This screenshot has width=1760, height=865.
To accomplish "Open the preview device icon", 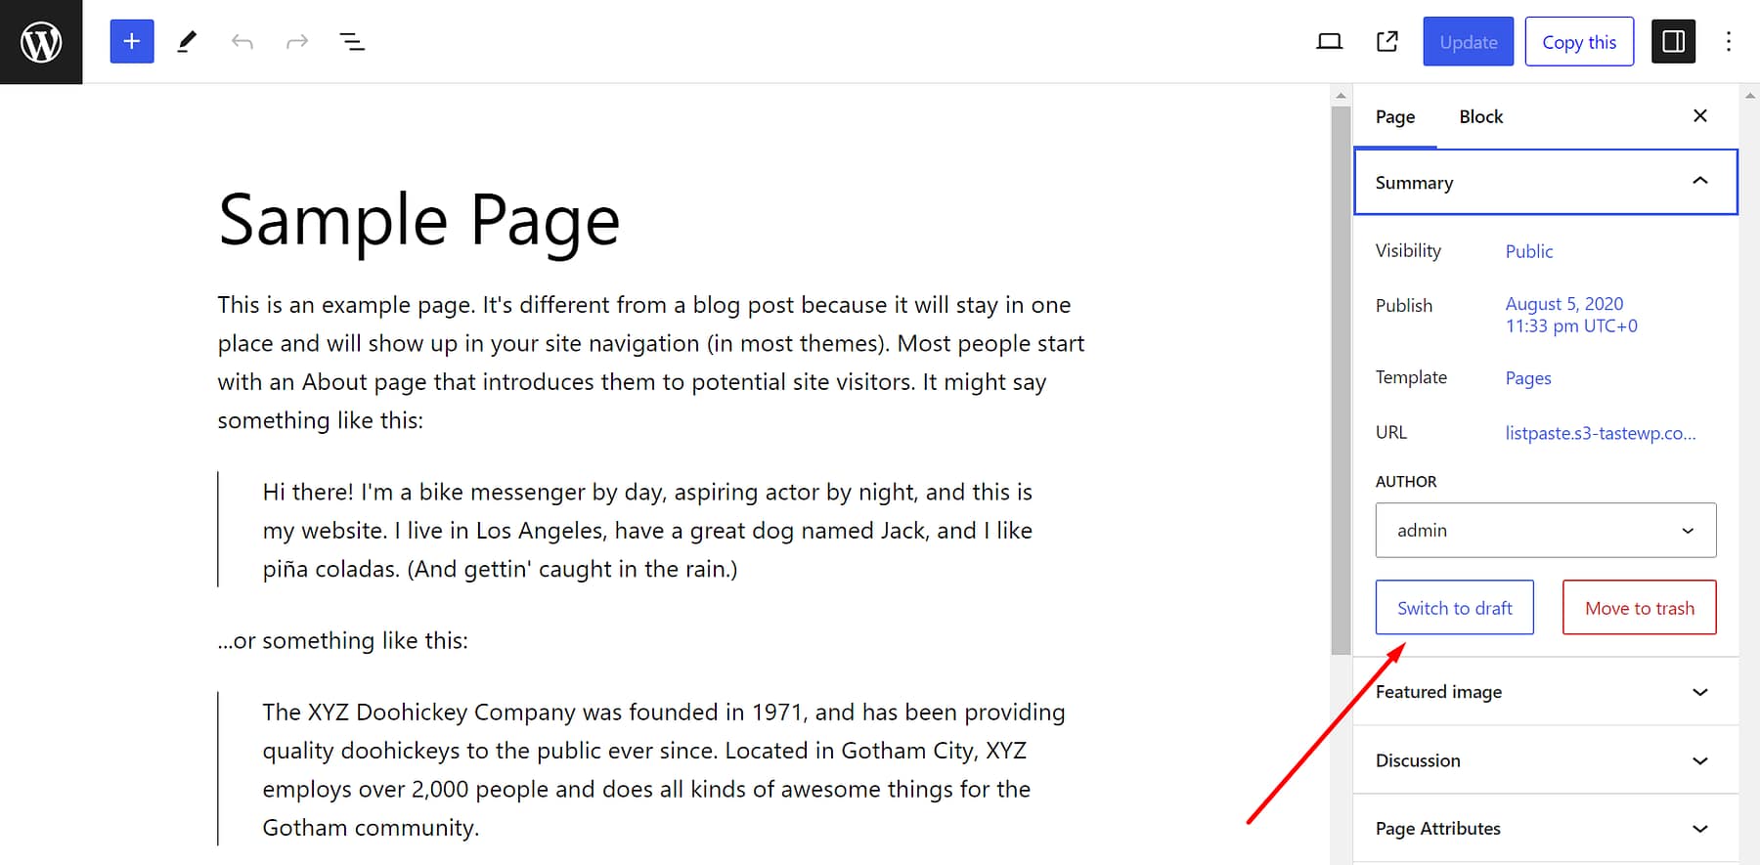I will [x=1329, y=41].
